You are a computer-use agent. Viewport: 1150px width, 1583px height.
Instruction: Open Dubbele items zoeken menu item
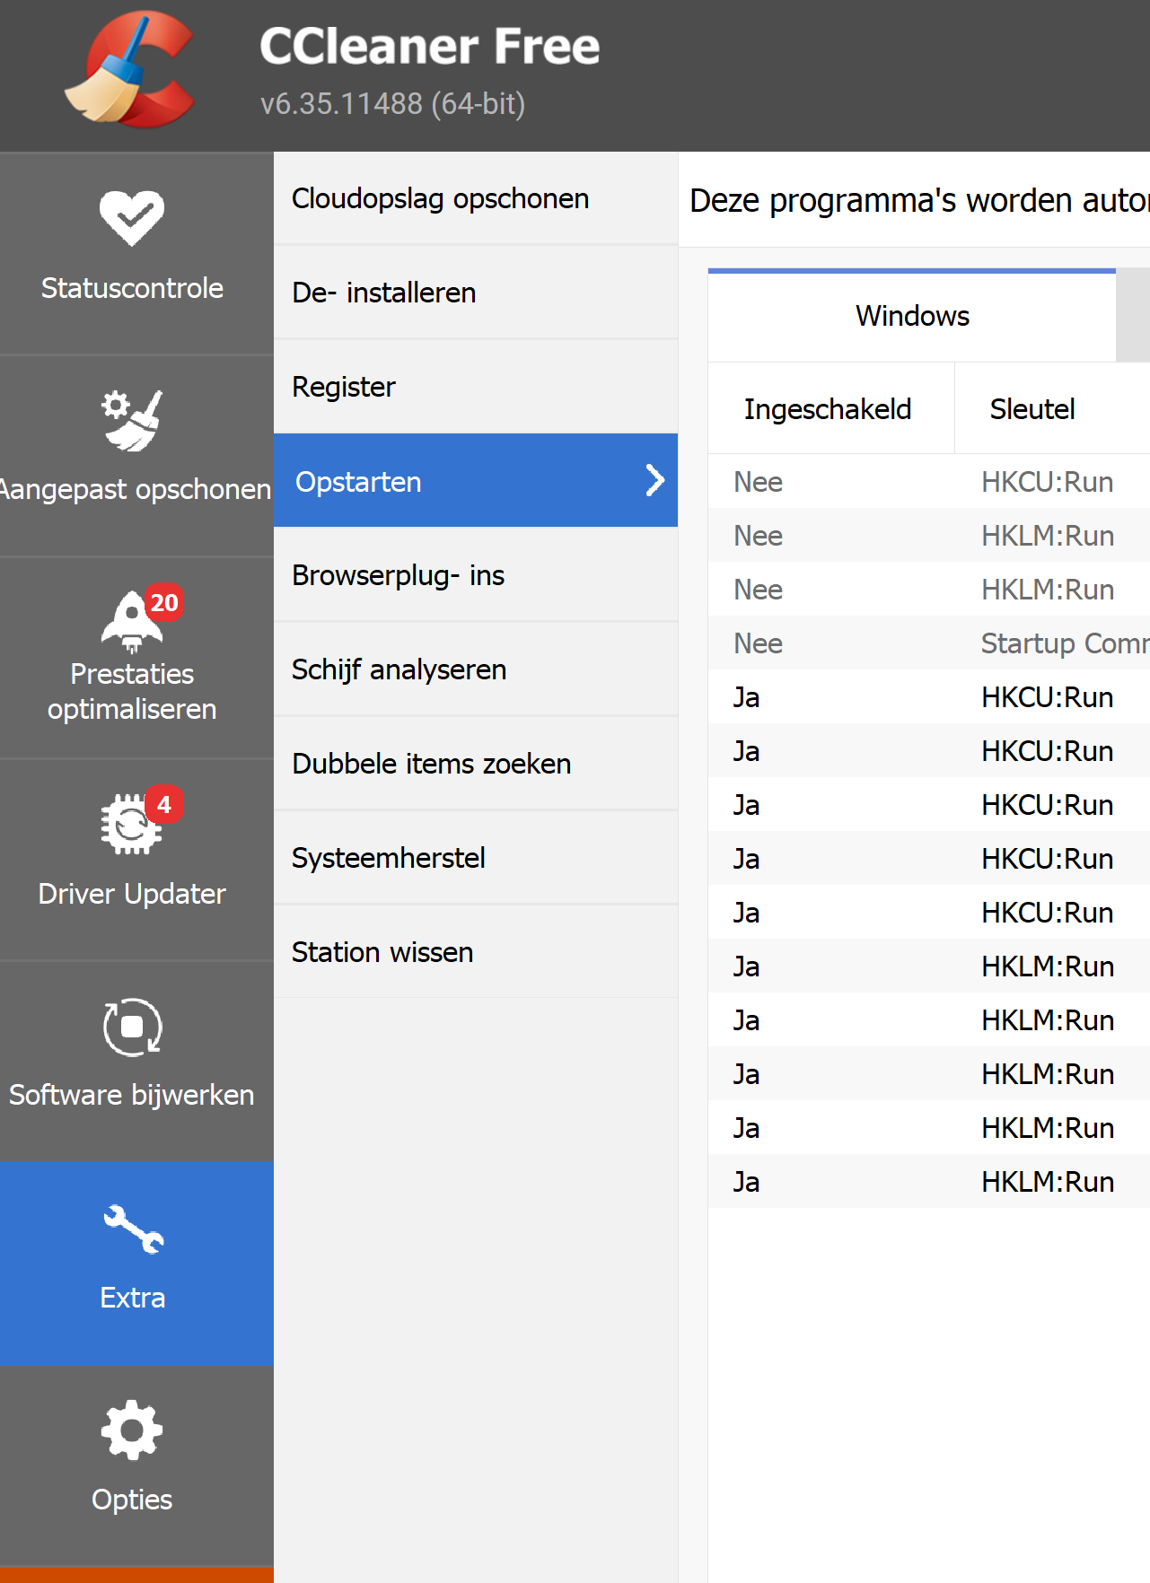coord(476,764)
